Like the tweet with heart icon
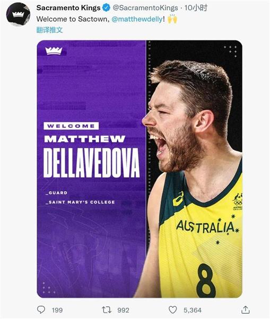Screen dimensions: 270x319 click(x=173, y=310)
